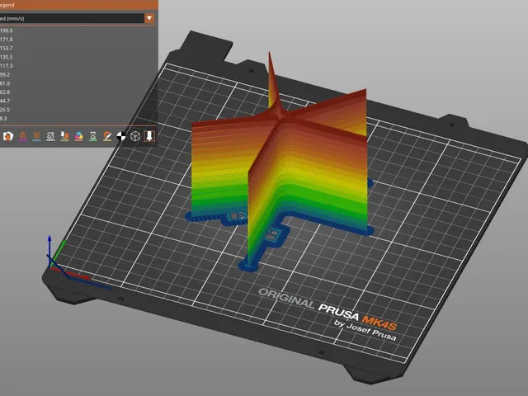Viewport: 528px width, 396px height.
Task: Select the 153.7 speed legend entry
Action: click(x=7, y=48)
